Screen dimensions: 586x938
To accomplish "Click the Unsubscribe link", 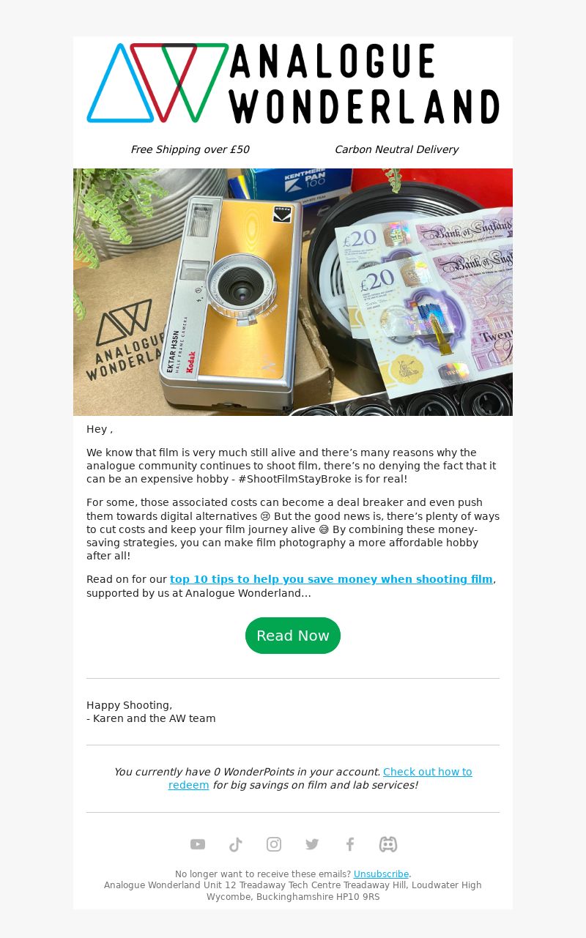I will tap(381, 874).
